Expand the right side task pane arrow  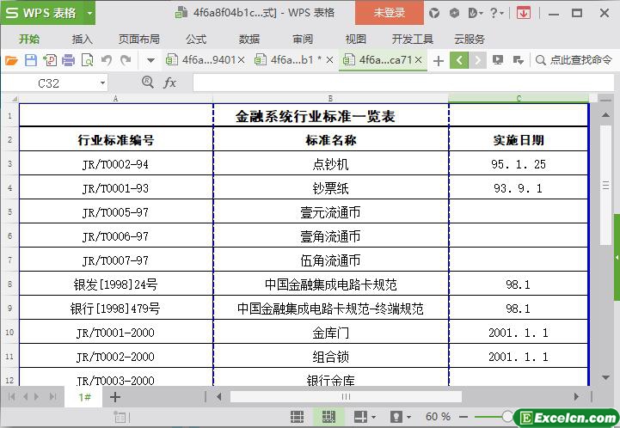tap(617, 257)
